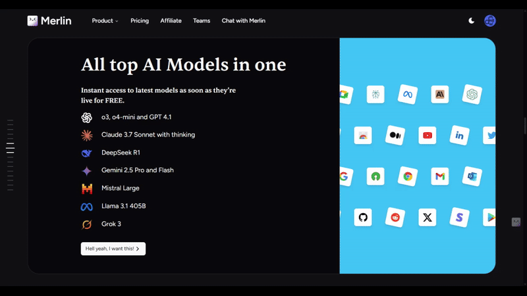Select 'Gemini 2.5 Pro and Flash' text
This screenshot has height=296, width=527.
pyautogui.click(x=138, y=170)
